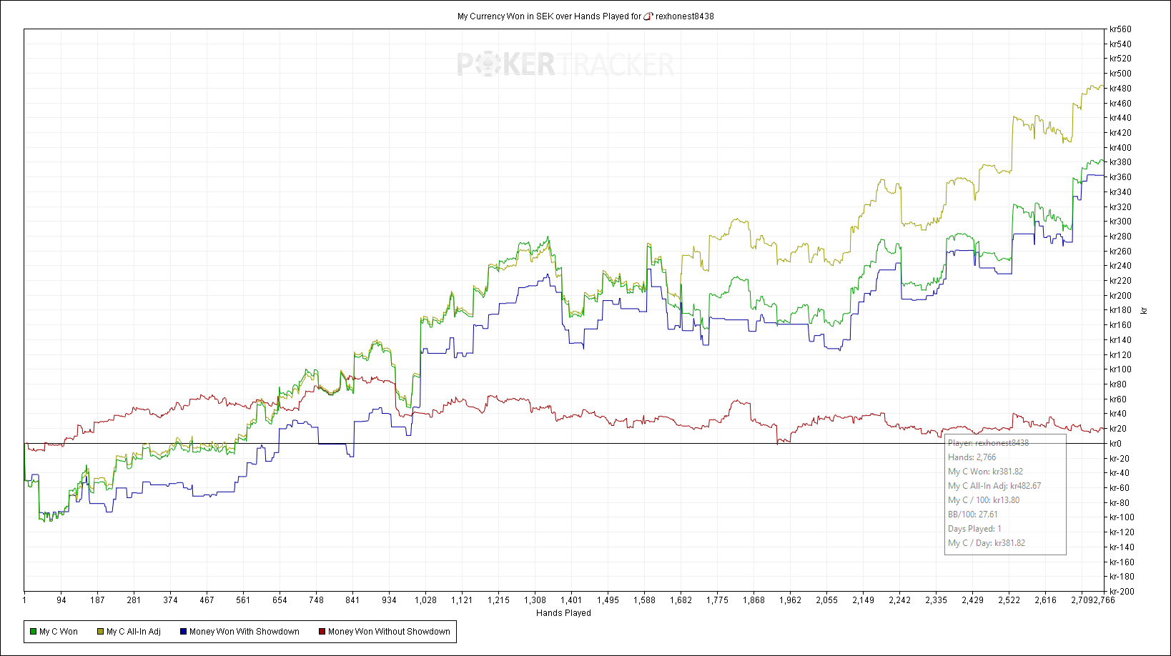Screen dimensions: 1171x656
Task: Click the kr-200 tick on the y-axis
Action: [1122, 592]
